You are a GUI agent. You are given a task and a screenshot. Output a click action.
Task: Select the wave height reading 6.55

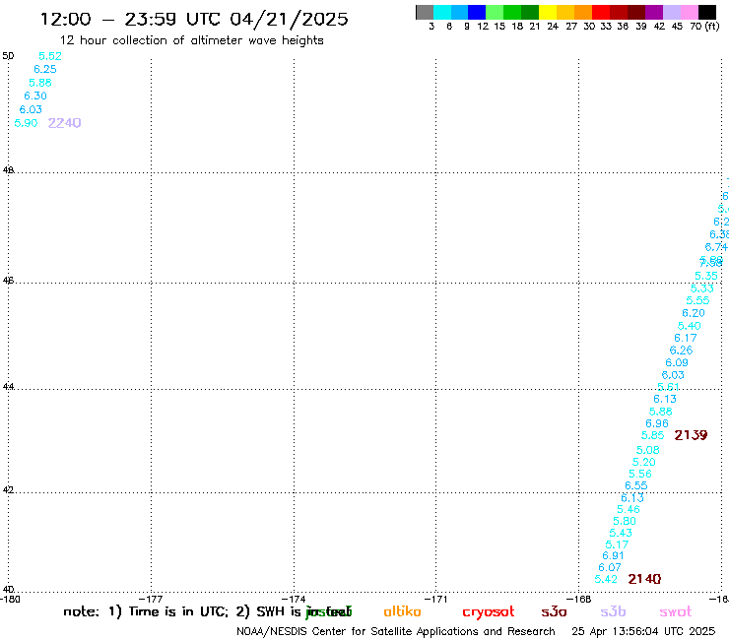(636, 485)
